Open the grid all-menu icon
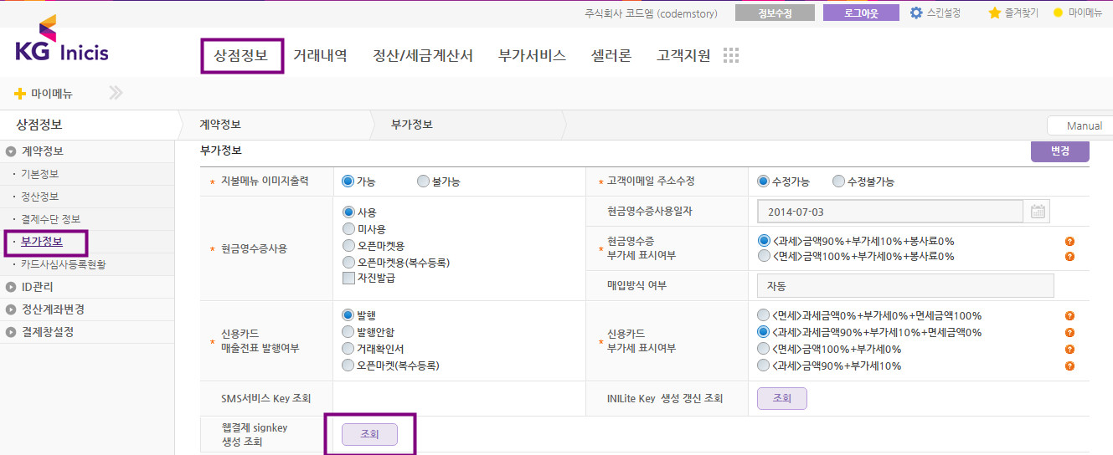This screenshot has width=1113, height=455. click(x=731, y=55)
